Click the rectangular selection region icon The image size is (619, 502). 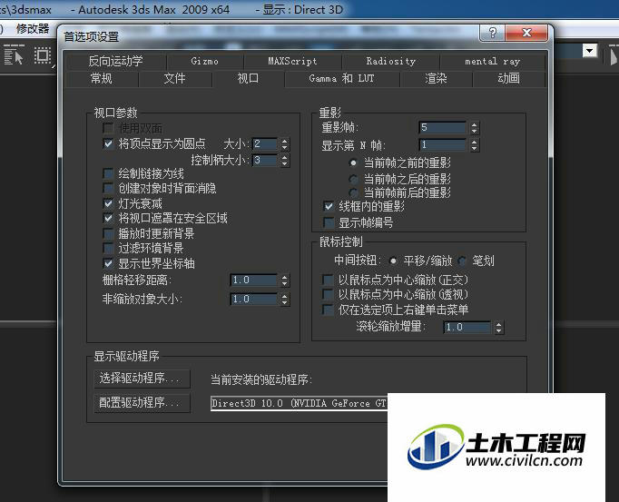[43, 54]
